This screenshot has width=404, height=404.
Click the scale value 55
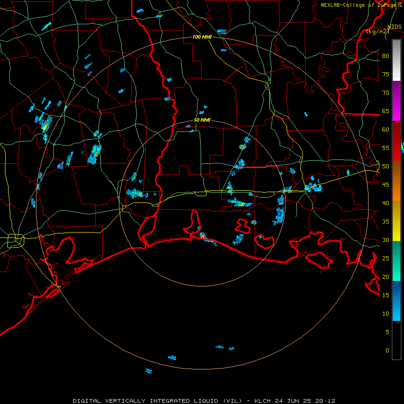(386, 148)
